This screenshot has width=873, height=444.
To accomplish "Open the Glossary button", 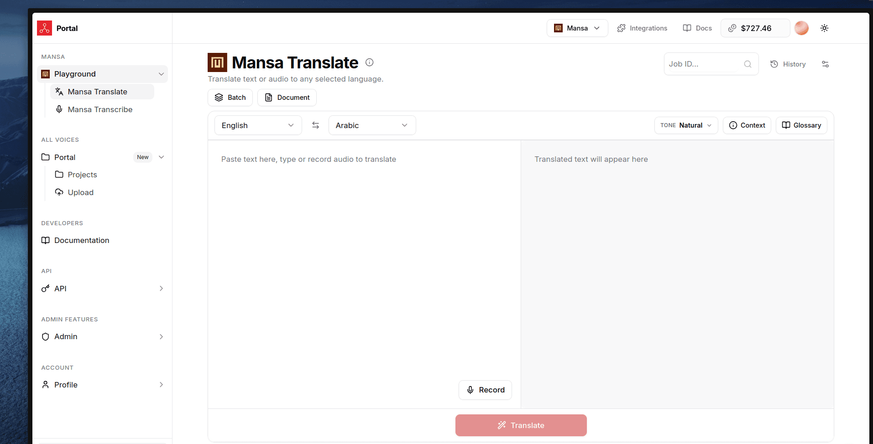I will [x=801, y=125].
